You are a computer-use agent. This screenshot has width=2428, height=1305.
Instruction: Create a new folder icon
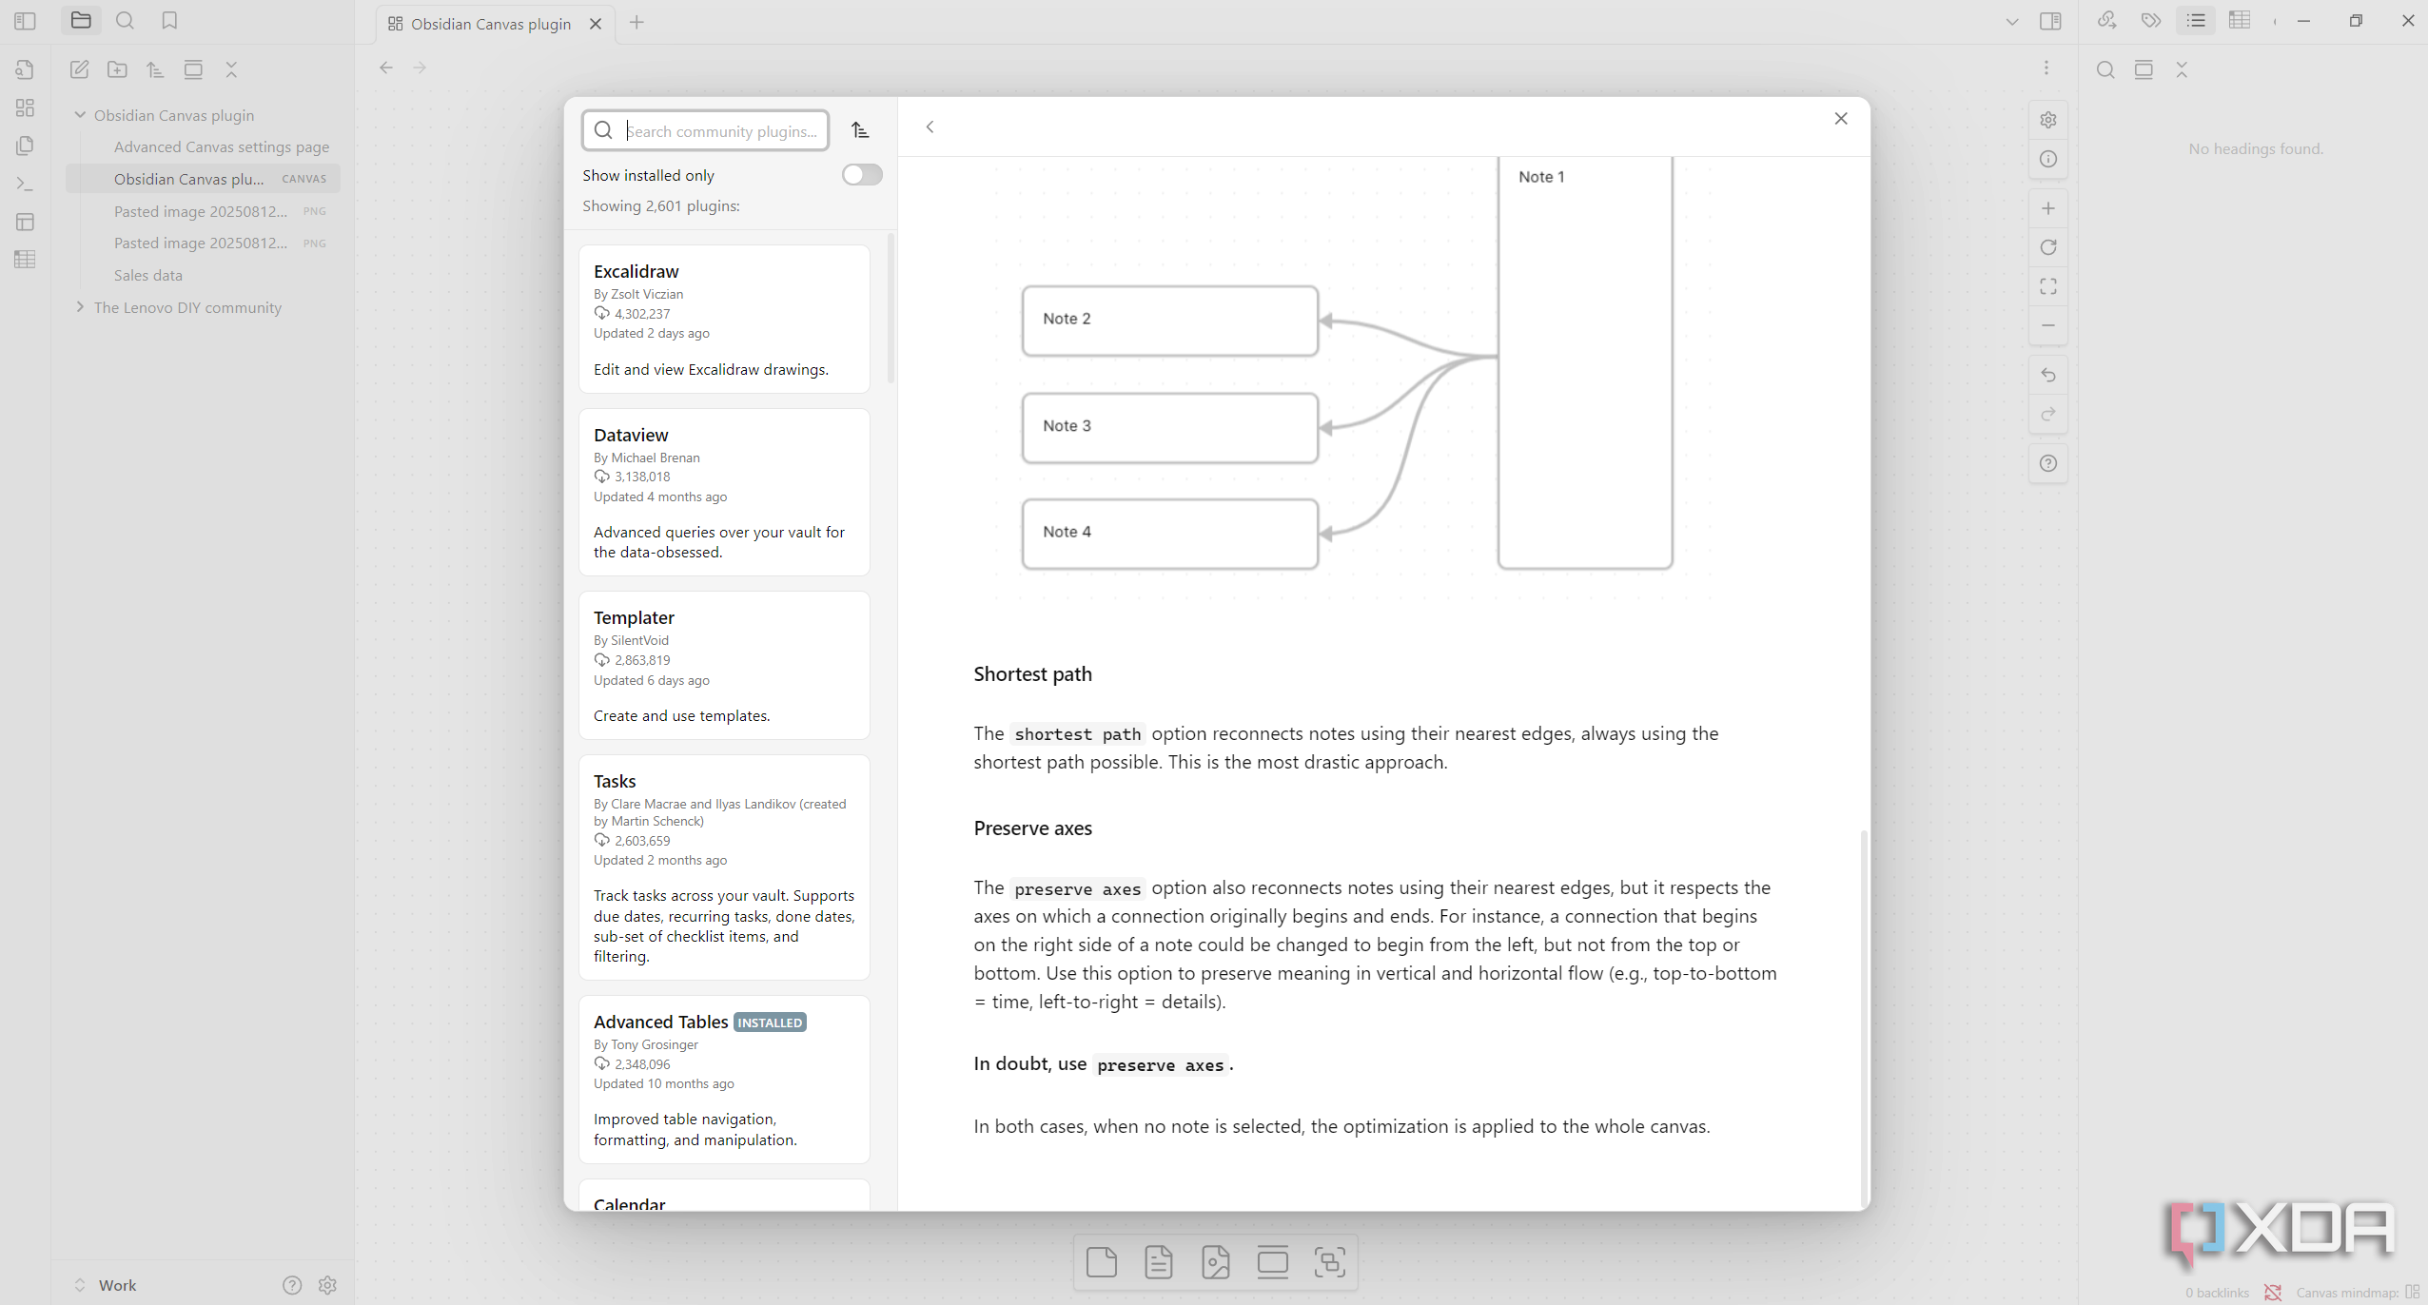pyautogui.click(x=117, y=69)
